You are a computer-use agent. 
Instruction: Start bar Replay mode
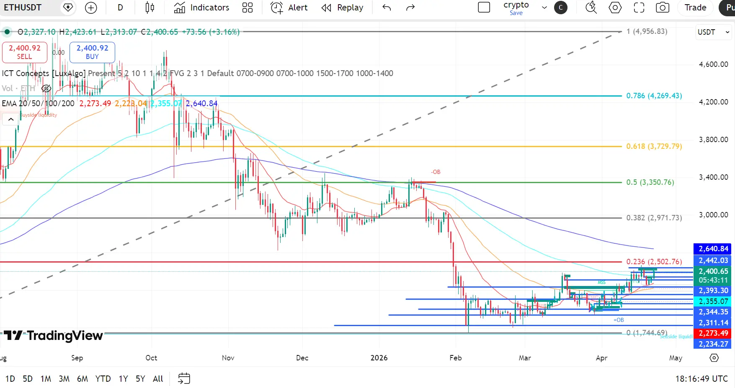click(342, 8)
